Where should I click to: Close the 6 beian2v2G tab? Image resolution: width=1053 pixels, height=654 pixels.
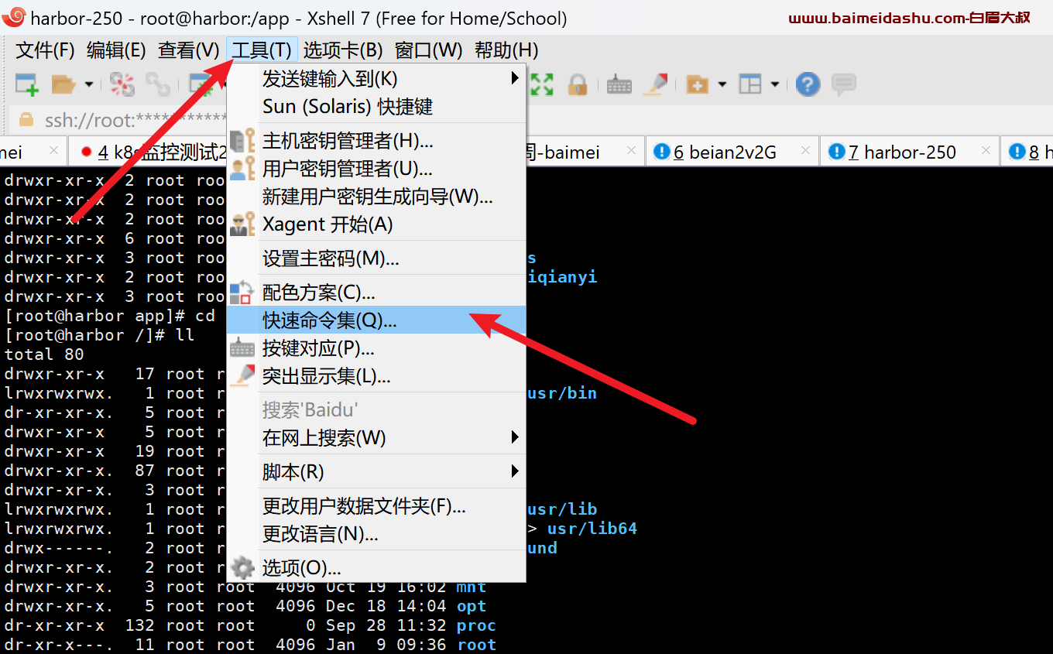point(805,150)
